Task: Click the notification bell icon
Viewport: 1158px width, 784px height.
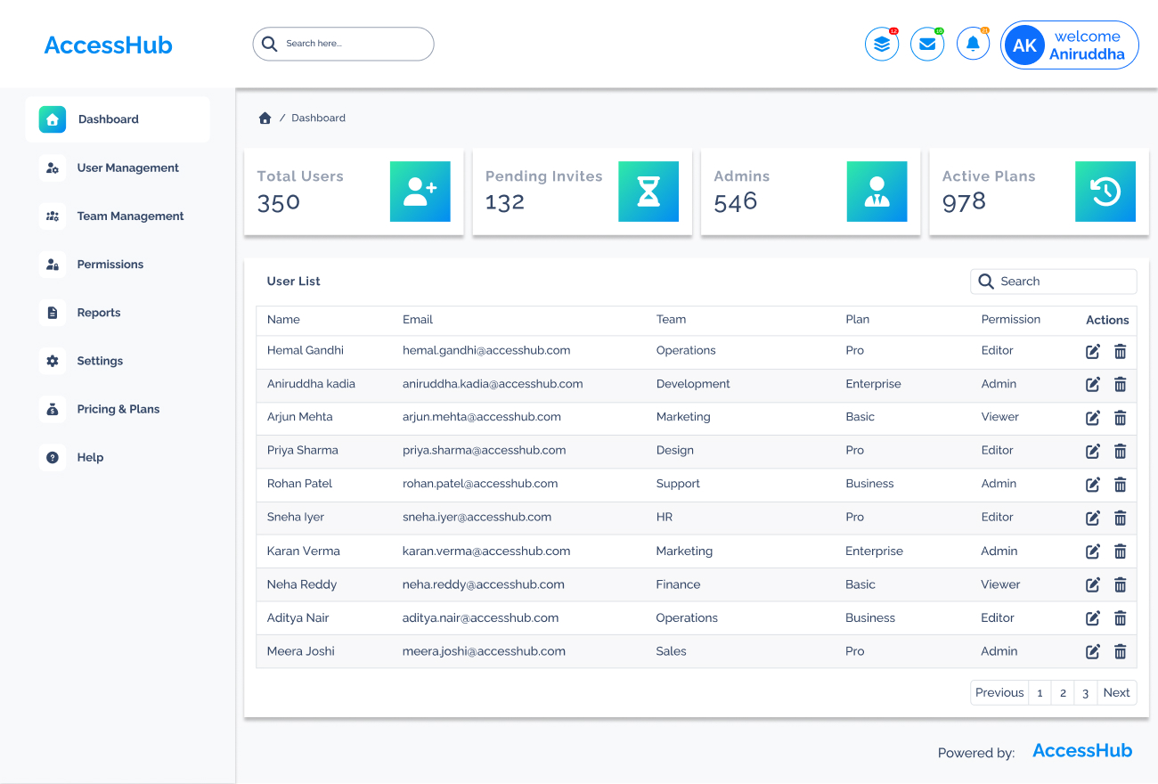Action: 973,45
